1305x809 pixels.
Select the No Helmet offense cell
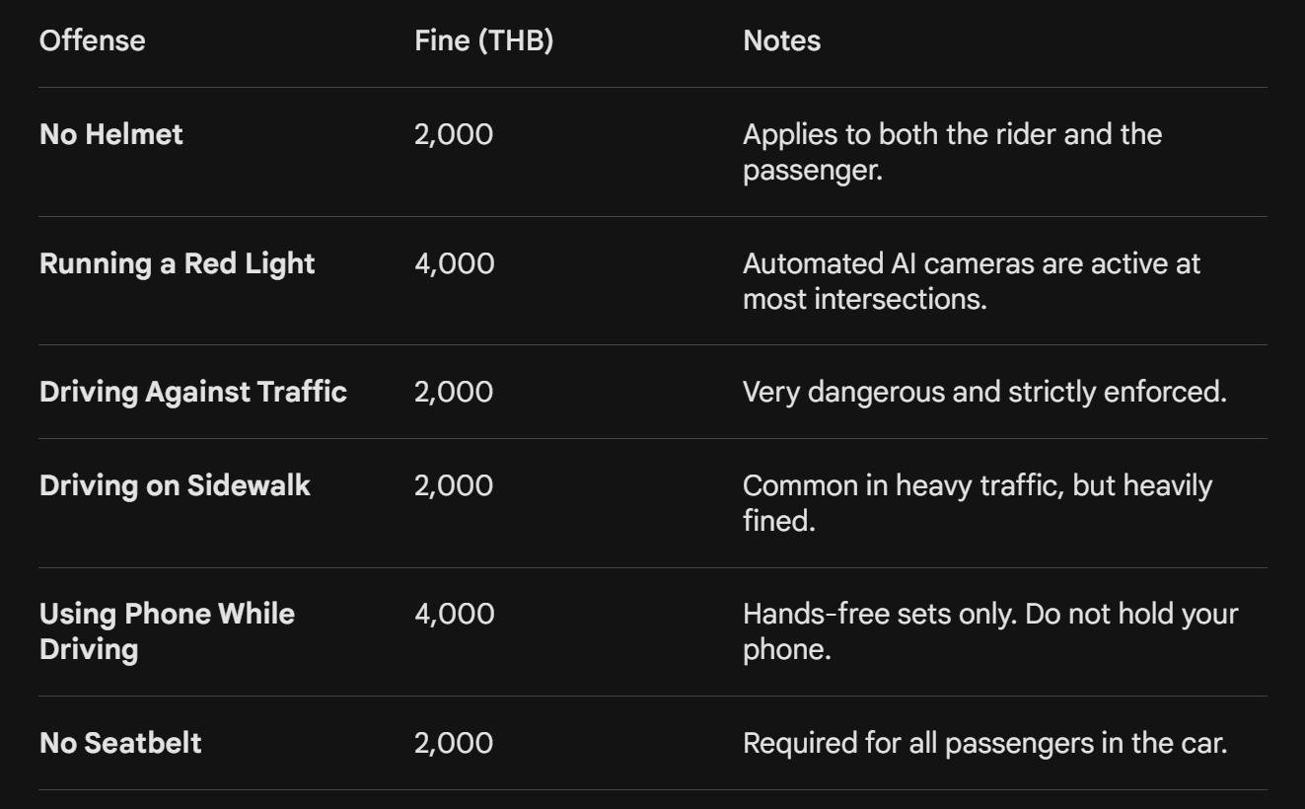coord(111,134)
